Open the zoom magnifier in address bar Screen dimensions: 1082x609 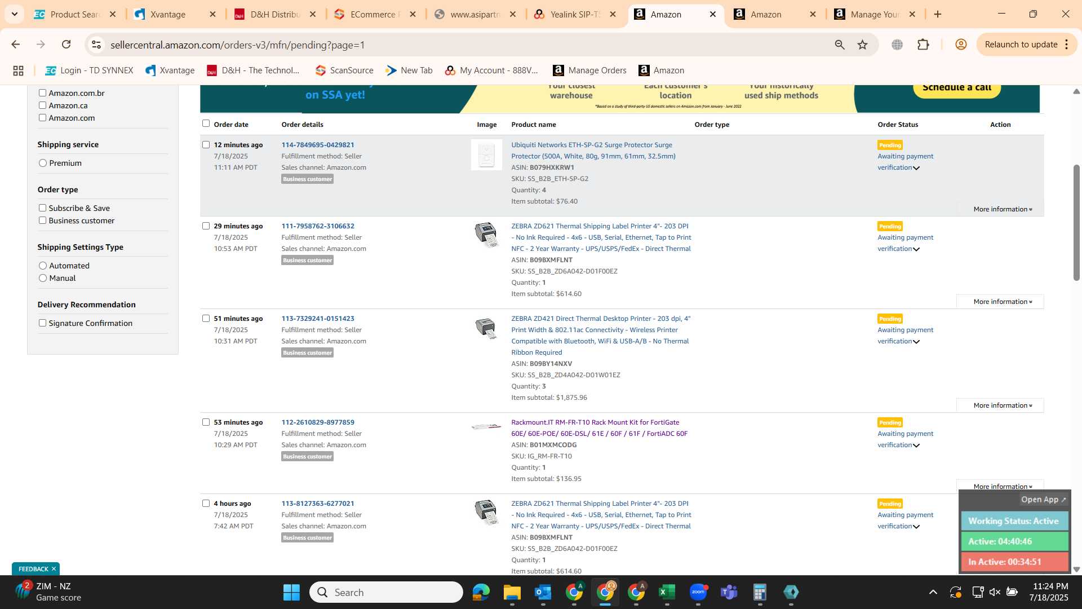840,45
